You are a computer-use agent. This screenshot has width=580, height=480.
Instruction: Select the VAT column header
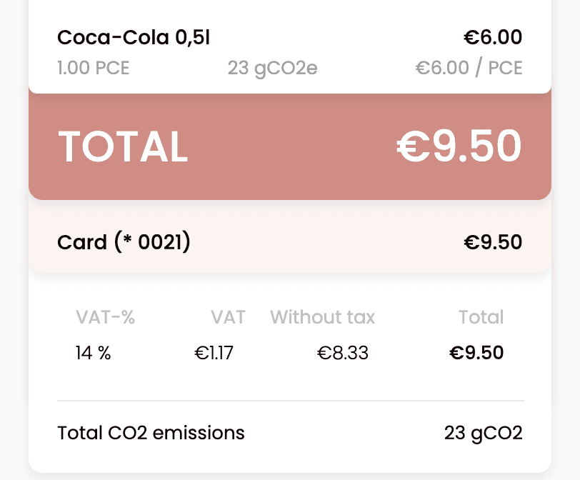click(x=228, y=318)
